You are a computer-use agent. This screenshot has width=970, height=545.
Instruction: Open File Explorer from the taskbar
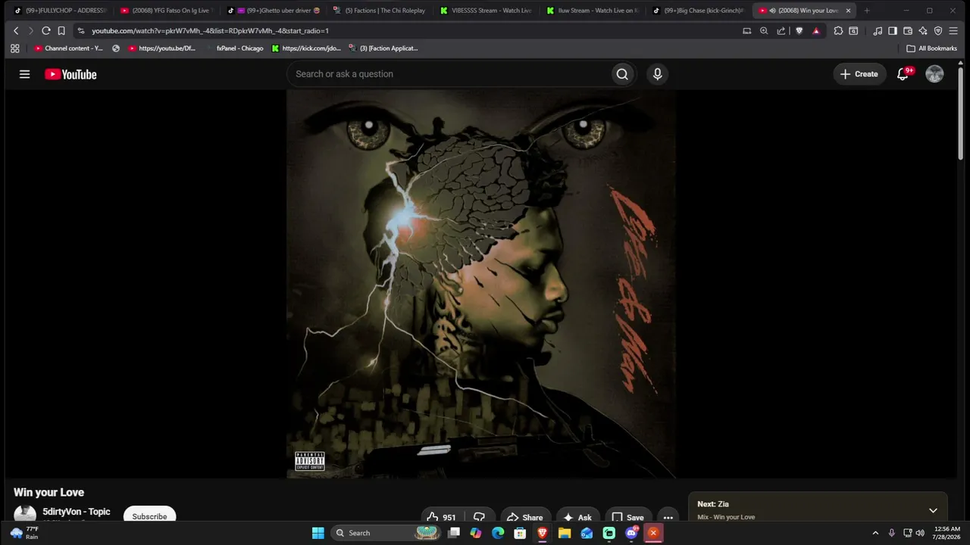pos(565,533)
